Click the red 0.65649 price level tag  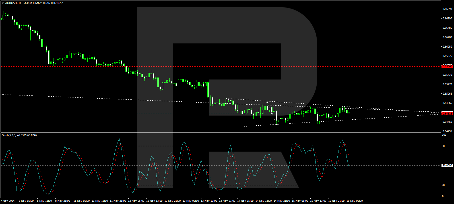pos(447,66)
